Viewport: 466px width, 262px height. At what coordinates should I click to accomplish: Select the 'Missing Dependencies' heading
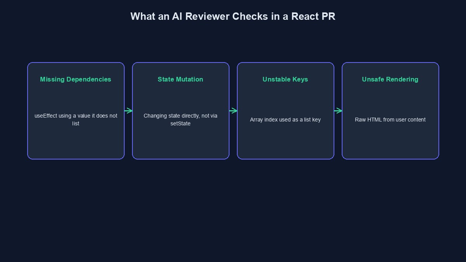[76, 79]
